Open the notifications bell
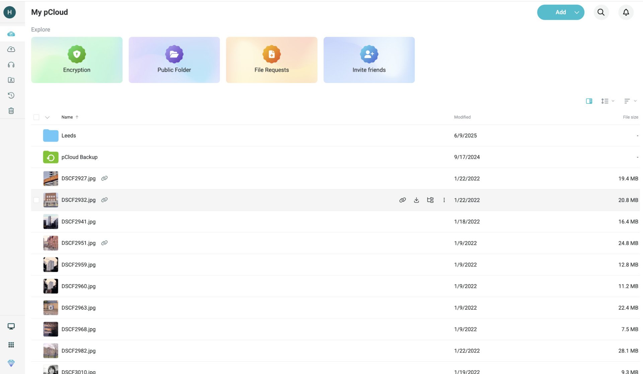The height and width of the screenshot is (374, 643). click(626, 12)
